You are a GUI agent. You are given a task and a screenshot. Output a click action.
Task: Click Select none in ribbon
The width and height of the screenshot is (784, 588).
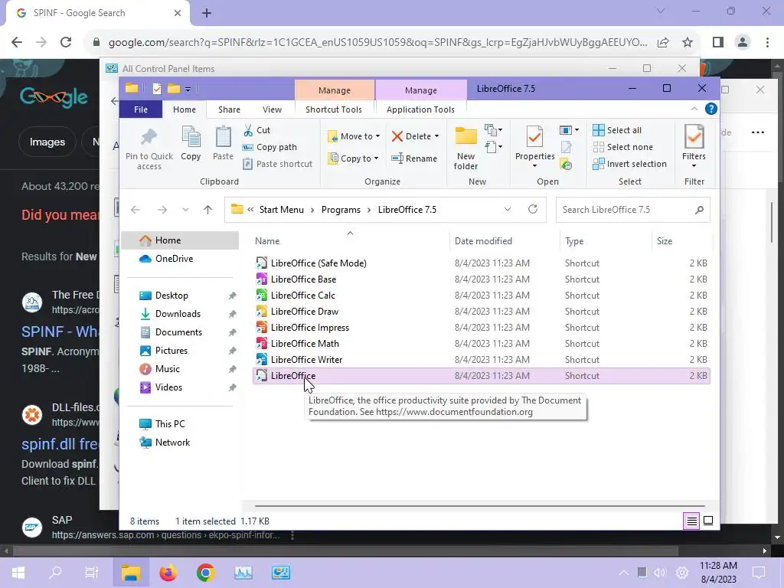623,147
